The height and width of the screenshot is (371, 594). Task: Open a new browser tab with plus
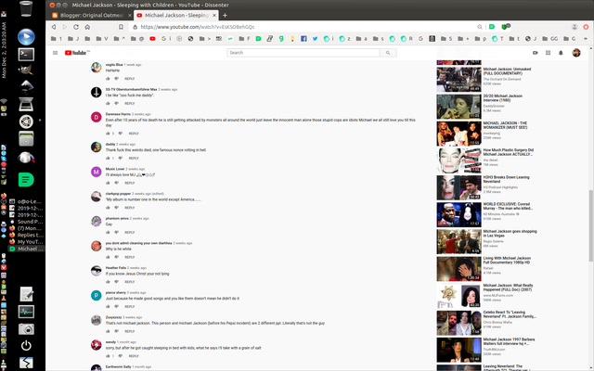(225, 15)
